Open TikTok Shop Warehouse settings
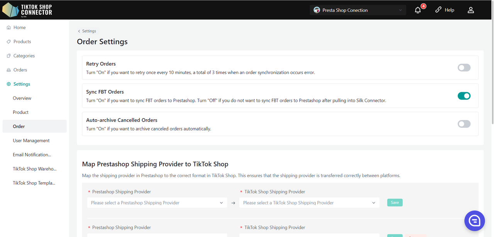Viewport: 494px width, 237px height. [x=34, y=169]
